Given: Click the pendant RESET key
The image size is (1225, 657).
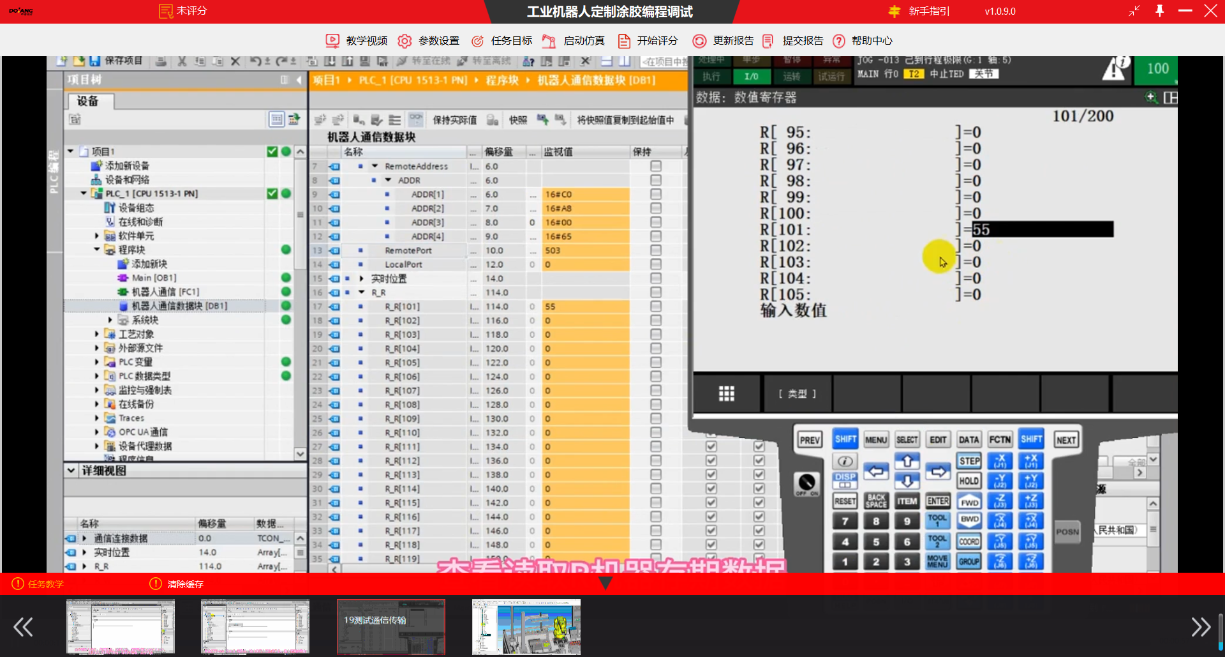Looking at the screenshot, I should pyautogui.click(x=845, y=501).
